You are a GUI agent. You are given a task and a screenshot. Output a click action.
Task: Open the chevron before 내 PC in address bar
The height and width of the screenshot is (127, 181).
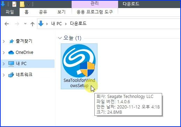47,24
